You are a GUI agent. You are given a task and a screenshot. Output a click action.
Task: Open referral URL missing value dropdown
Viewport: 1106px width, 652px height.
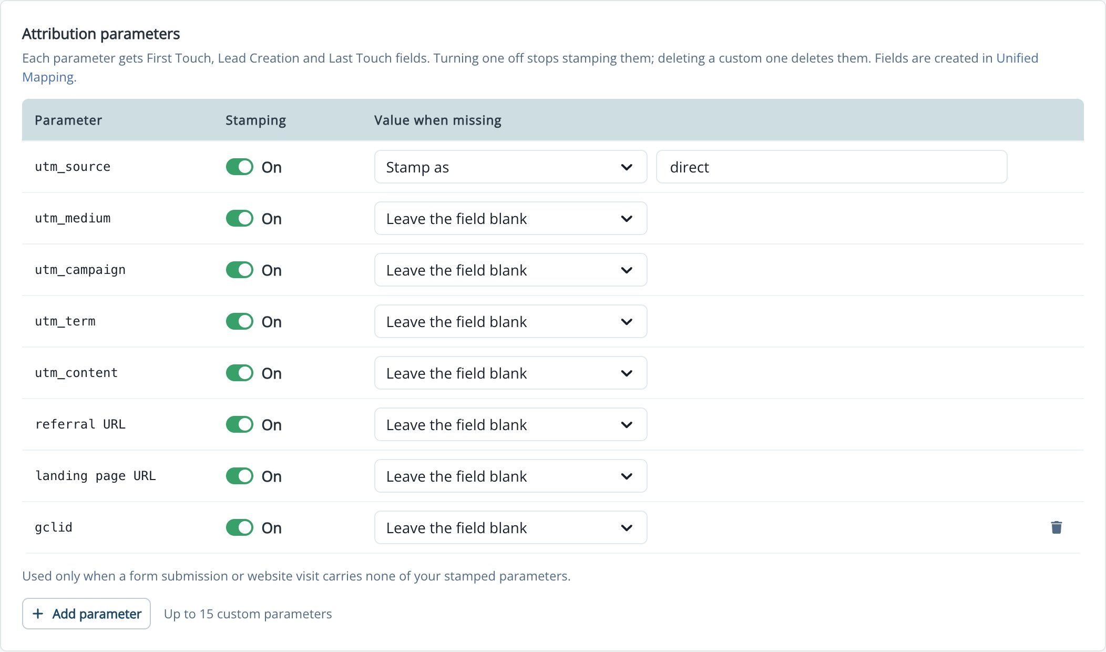[x=510, y=425]
